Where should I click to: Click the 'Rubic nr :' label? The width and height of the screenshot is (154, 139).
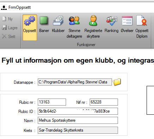(x=27, y=102)
